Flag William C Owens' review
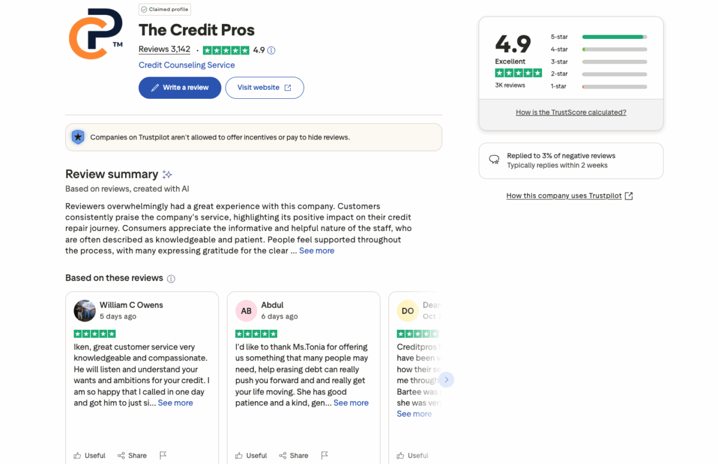The image size is (718, 464). pyautogui.click(x=163, y=455)
